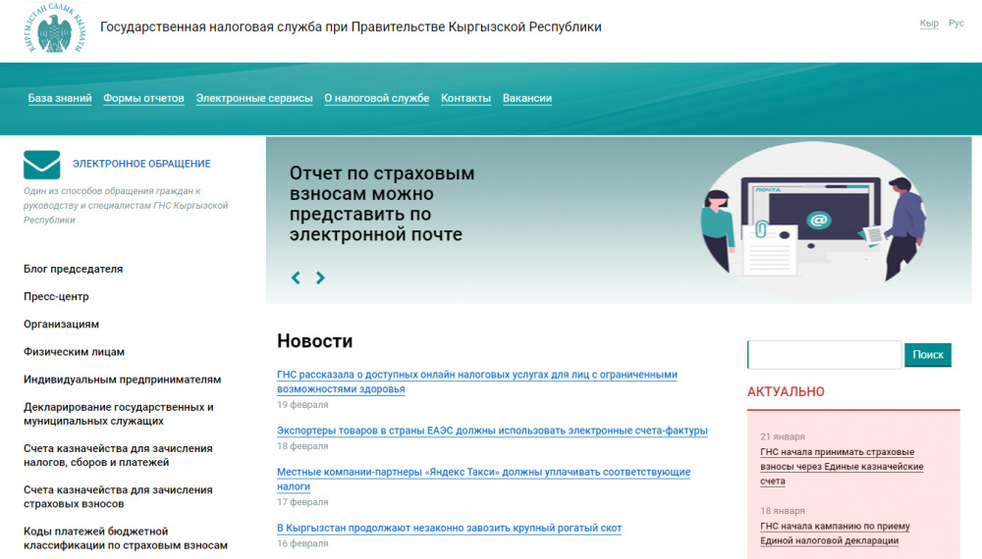Click the 19 февраля date text
Image resolution: width=982 pixels, height=559 pixels.
[302, 405]
